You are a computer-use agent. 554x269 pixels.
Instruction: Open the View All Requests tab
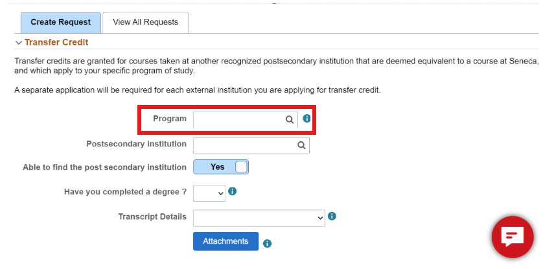pyautogui.click(x=145, y=22)
